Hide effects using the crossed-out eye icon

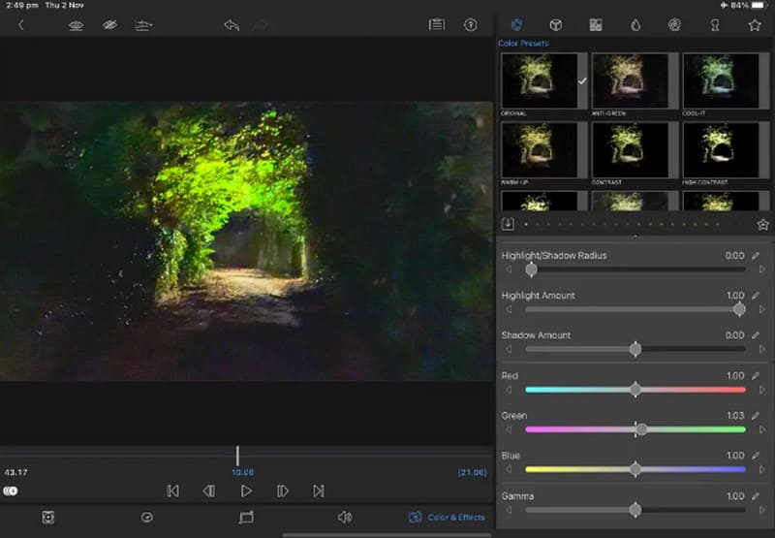pos(109,25)
